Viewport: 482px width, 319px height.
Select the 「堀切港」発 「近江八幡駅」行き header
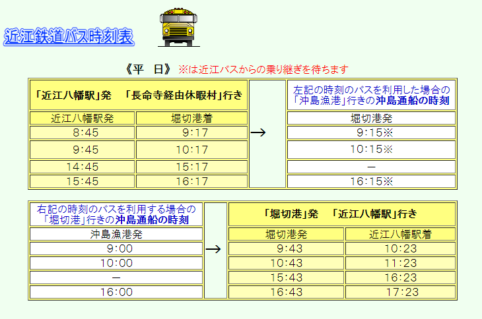point(342,214)
